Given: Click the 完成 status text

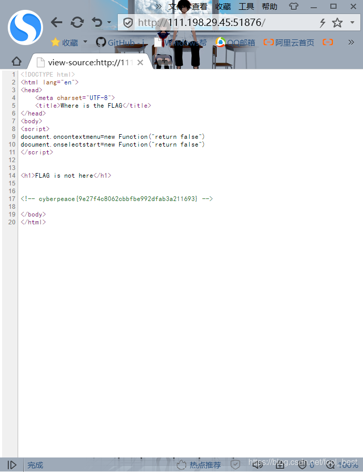Looking at the screenshot, I should coord(35,465).
